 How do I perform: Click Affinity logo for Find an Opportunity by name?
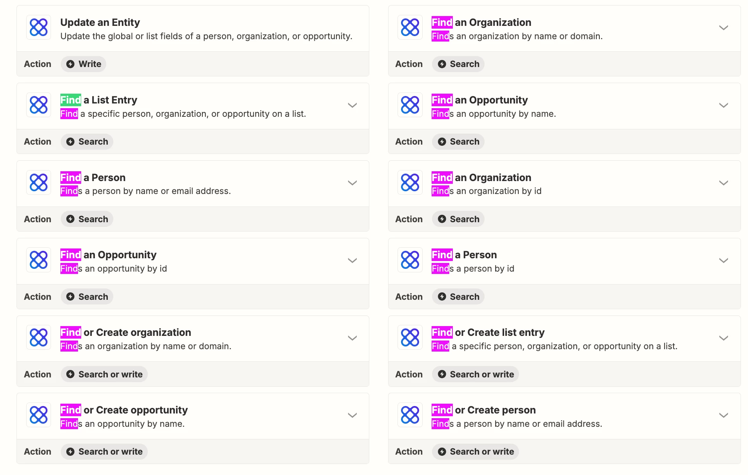coord(410,105)
